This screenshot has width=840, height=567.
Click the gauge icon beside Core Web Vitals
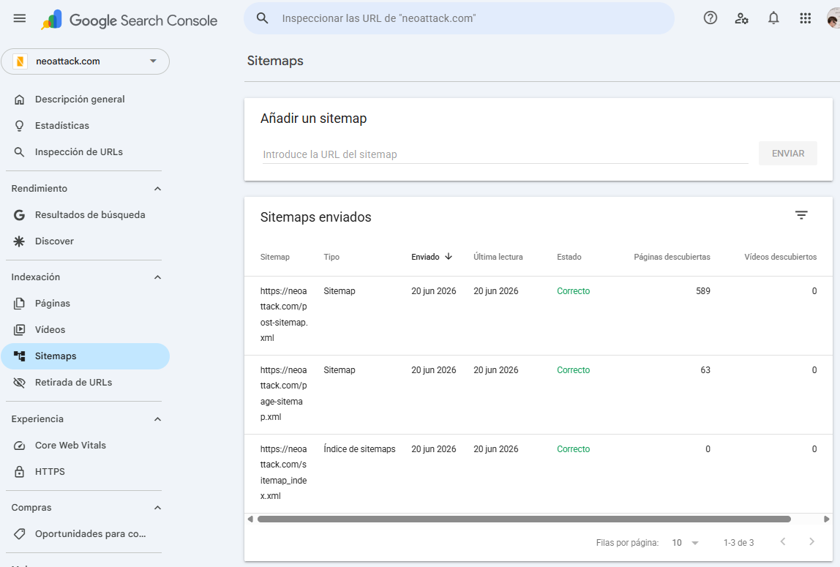coord(19,446)
